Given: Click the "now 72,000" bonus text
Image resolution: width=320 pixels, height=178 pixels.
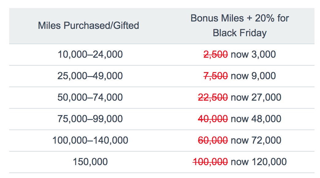Looking at the screenshot, I should [x=256, y=140].
